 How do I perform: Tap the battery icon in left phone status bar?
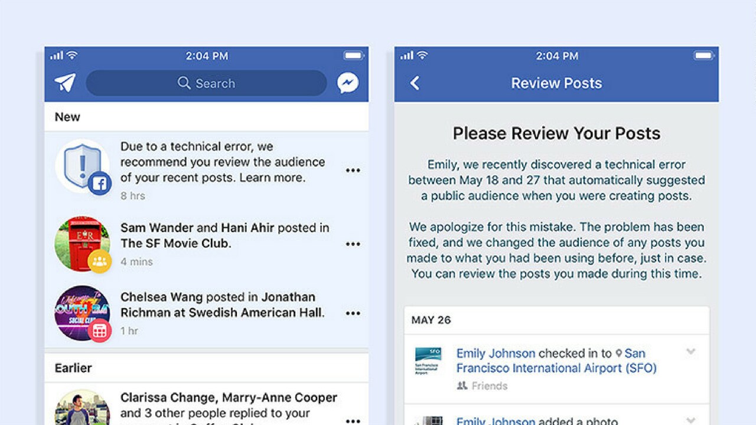[x=354, y=56]
